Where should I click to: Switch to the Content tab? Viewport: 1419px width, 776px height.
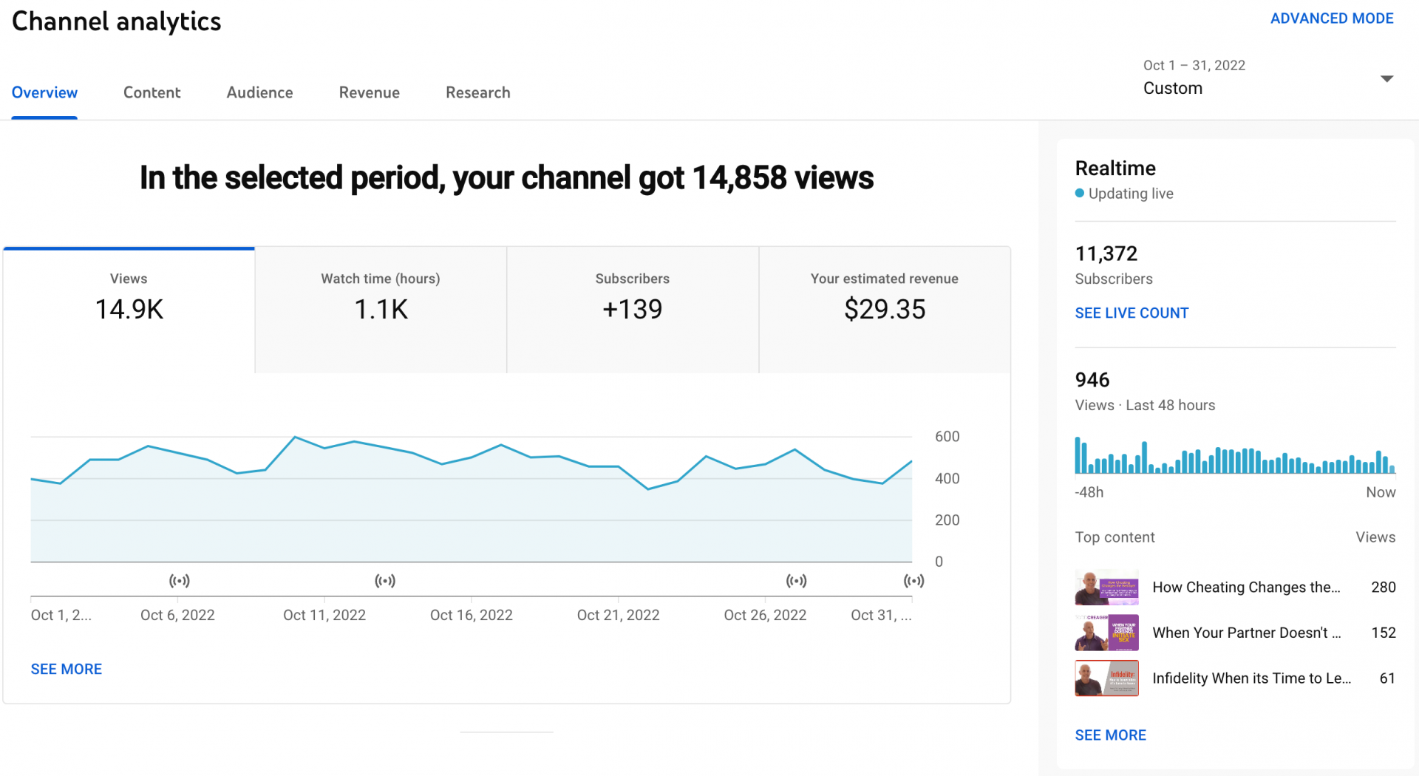pos(152,92)
